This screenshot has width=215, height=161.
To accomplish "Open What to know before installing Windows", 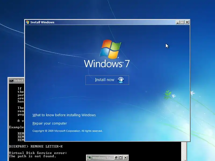I will tap(64, 115).
